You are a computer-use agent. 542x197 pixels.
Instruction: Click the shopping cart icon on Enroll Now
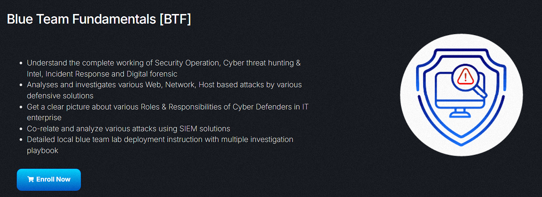[x=31, y=180]
